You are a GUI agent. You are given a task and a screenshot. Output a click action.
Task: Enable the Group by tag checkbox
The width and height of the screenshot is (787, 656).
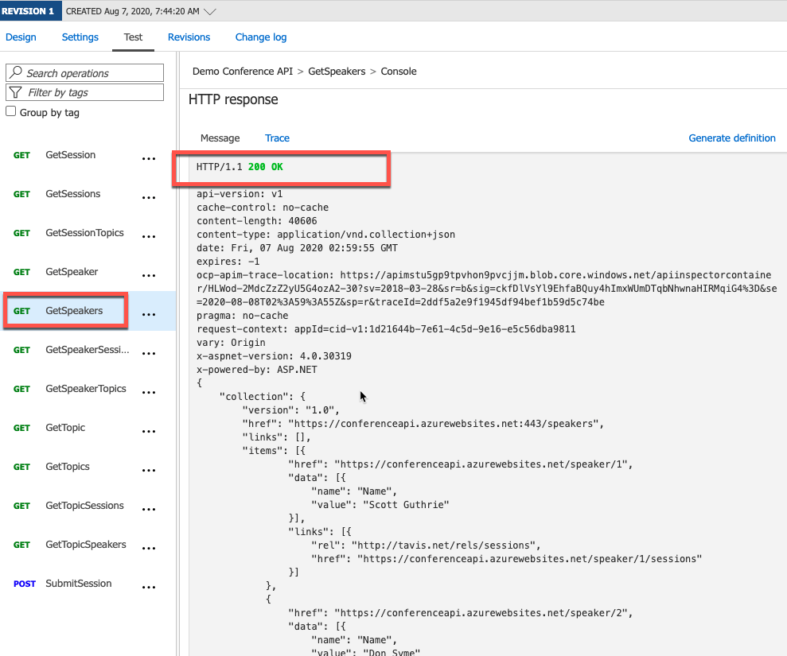(x=10, y=111)
